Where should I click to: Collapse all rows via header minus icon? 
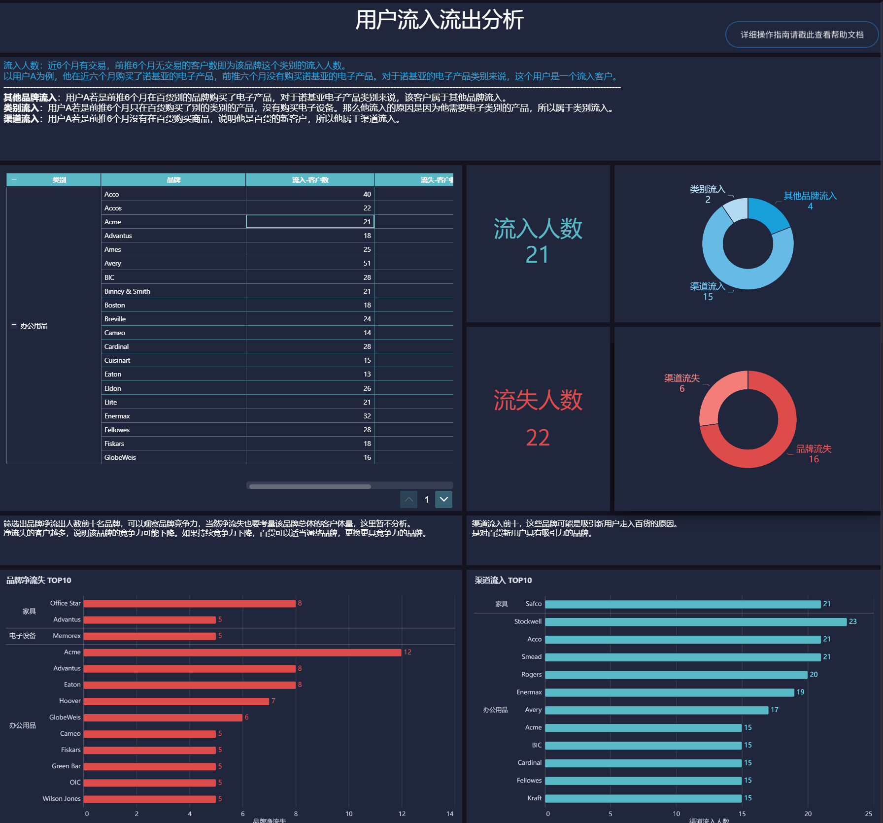(14, 179)
